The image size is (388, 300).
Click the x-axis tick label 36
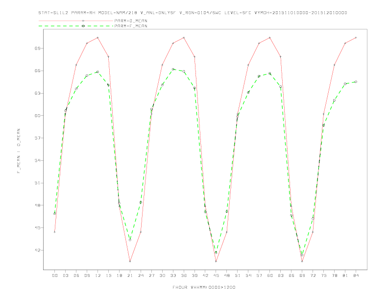[184, 275]
